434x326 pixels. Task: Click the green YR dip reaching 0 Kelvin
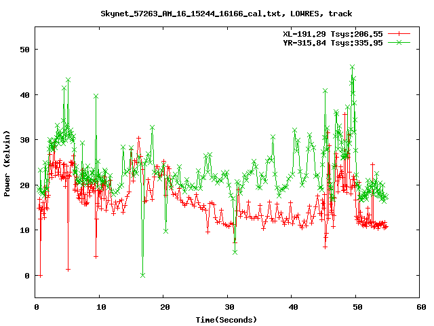click(143, 275)
